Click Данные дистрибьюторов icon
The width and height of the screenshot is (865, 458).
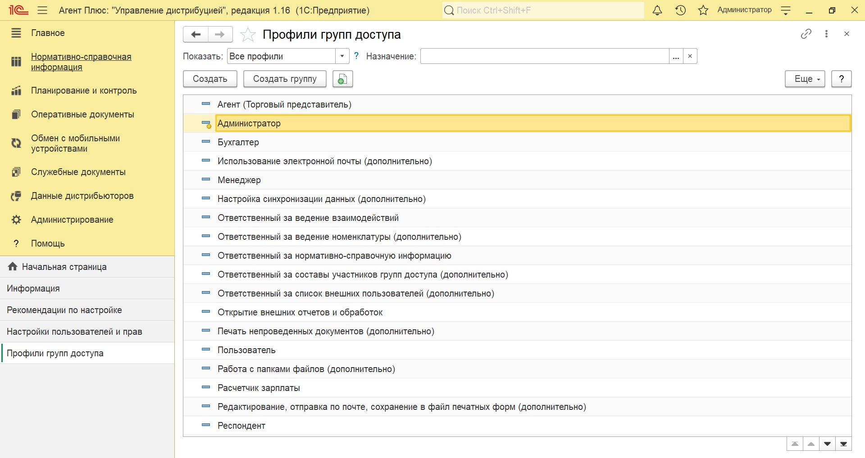(x=16, y=196)
